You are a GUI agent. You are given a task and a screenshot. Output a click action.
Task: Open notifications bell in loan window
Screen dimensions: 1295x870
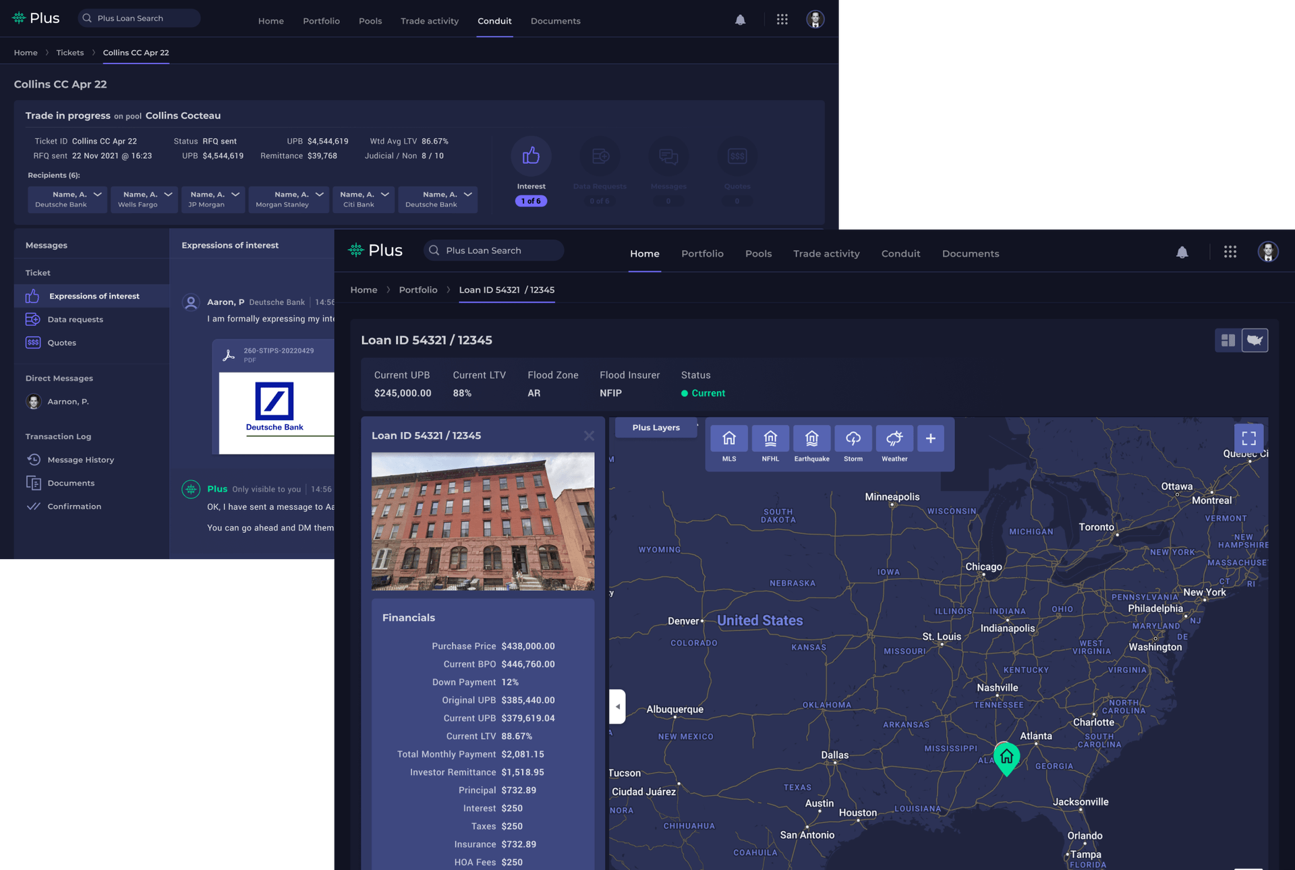pos(1182,252)
